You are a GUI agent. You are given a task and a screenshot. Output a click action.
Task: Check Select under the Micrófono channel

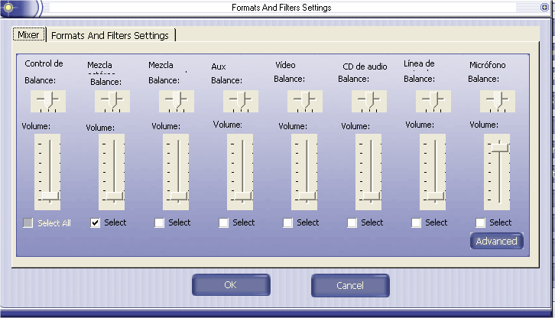tap(480, 222)
